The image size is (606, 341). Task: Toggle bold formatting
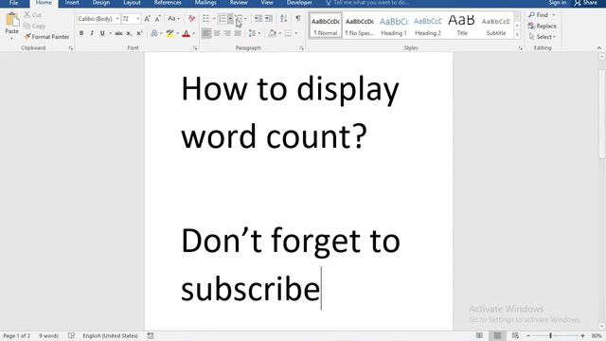(81, 34)
